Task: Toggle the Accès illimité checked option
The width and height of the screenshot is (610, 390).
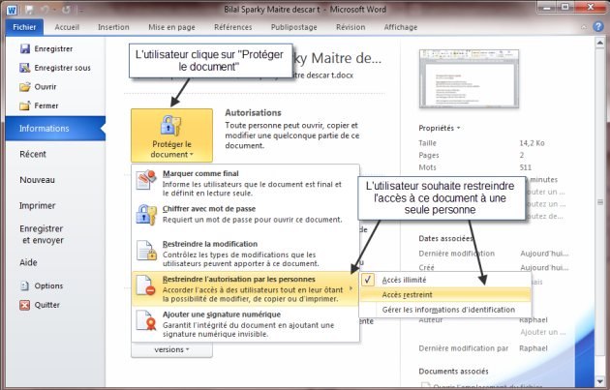Action: pyautogui.click(x=370, y=280)
